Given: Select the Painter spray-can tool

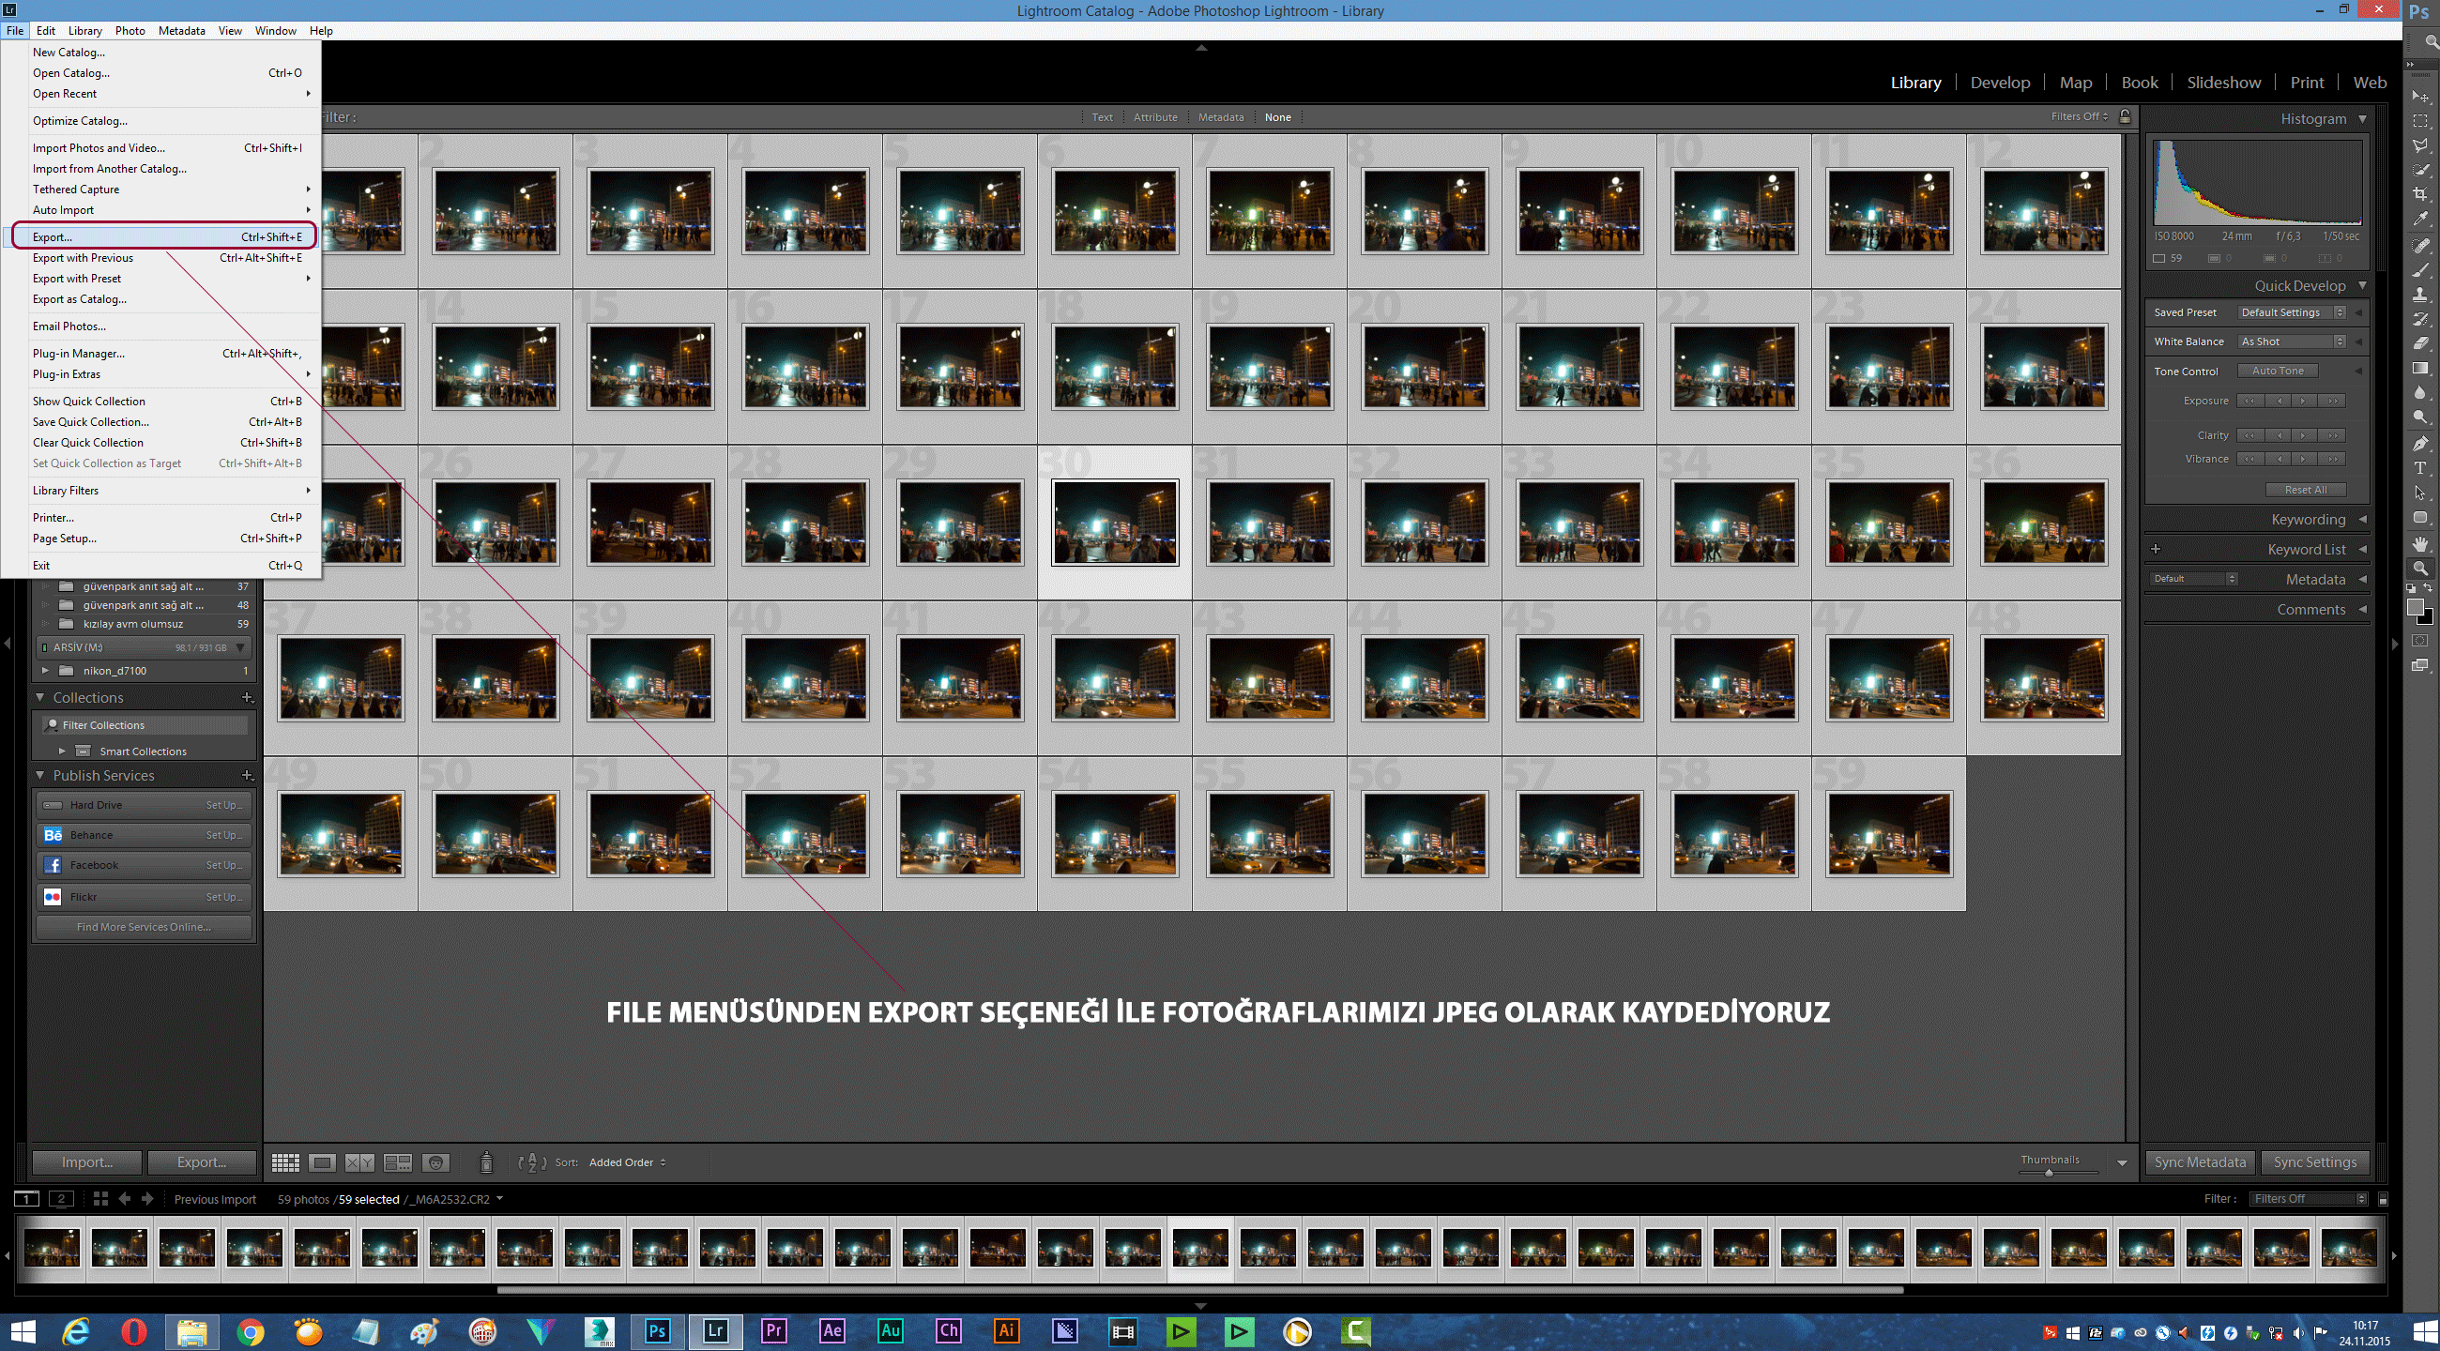Looking at the screenshot, I should click(x=487, y=1162).
